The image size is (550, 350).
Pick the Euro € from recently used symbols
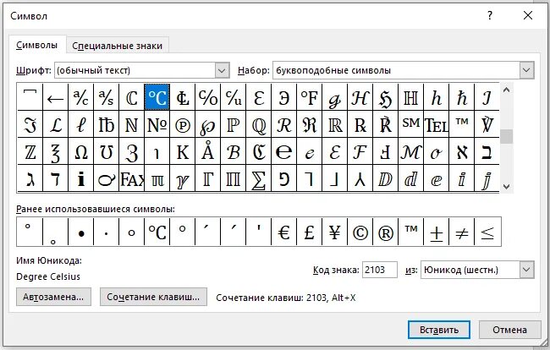[x=283, y=232]
